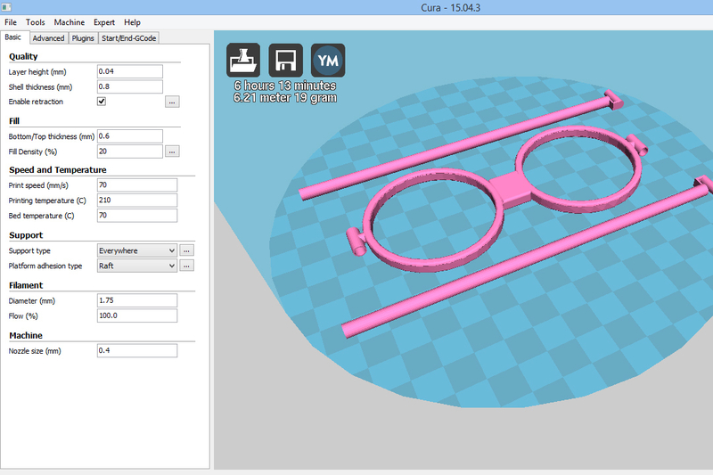The width and height of the screenshot is (713, 475).
Task: Click the '6.21 meter 19 gram' filament text
Action: click(x=285, y=98)
